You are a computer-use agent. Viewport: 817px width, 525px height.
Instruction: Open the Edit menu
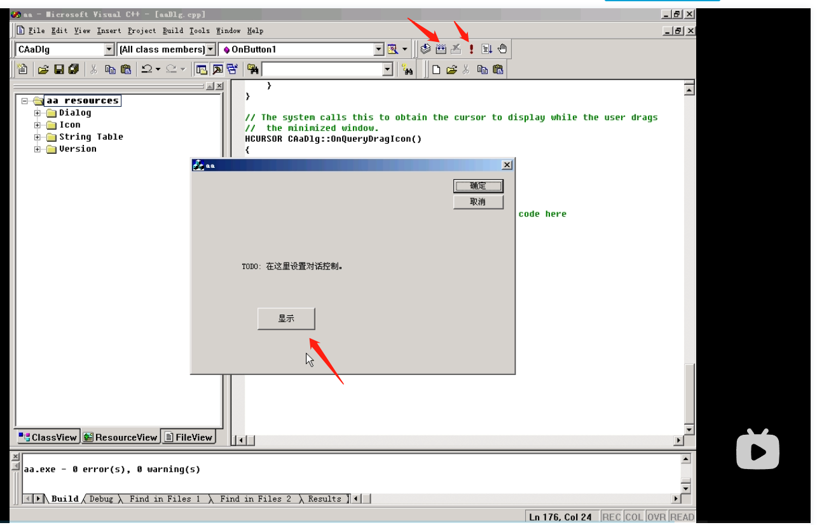[x=59, y=31]
